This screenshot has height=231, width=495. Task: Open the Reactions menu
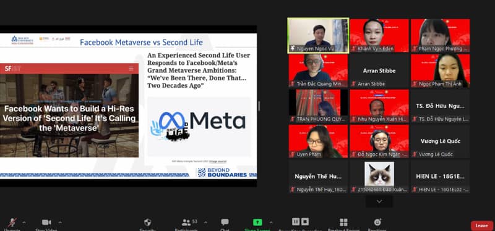coord(377,223)
